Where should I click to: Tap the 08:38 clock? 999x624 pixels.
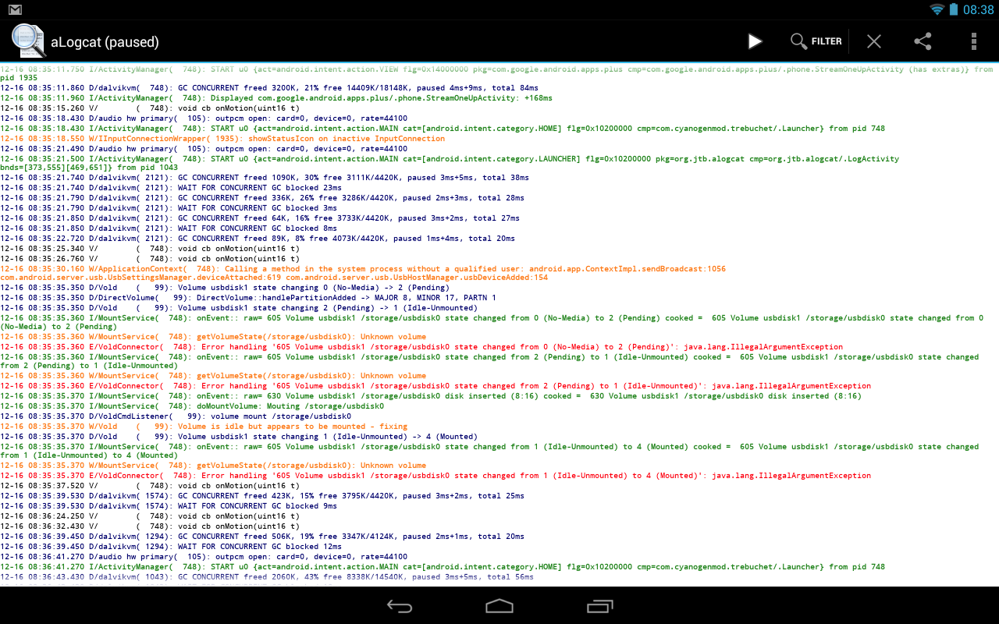(x=979, y=9)
